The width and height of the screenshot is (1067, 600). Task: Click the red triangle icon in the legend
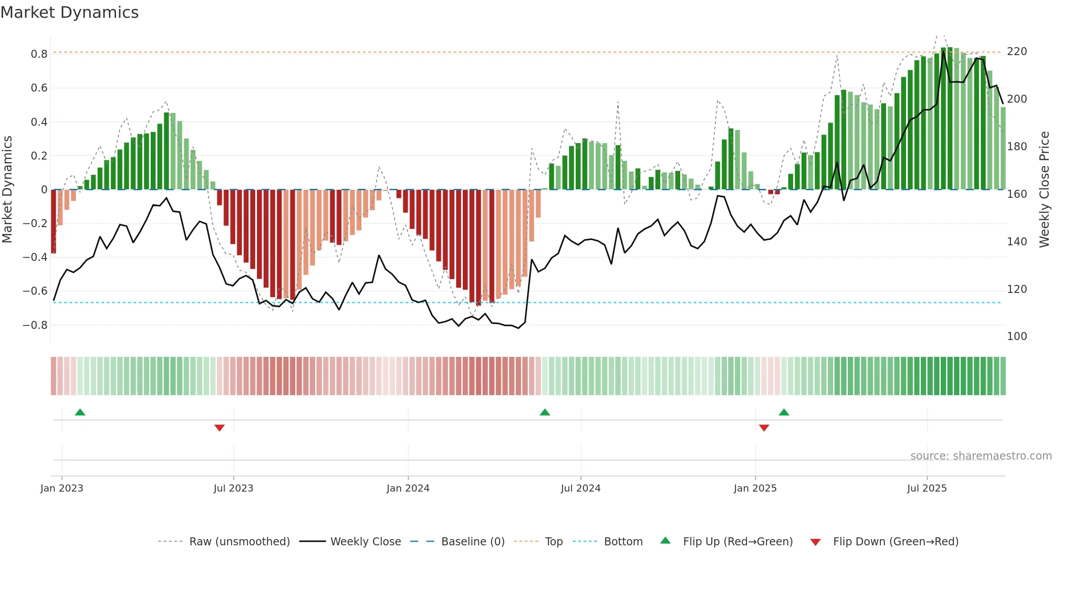click(x=815, y=542)
